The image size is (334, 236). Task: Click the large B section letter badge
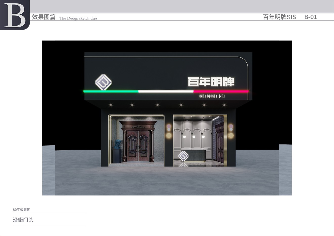click(x=15, y=15)
